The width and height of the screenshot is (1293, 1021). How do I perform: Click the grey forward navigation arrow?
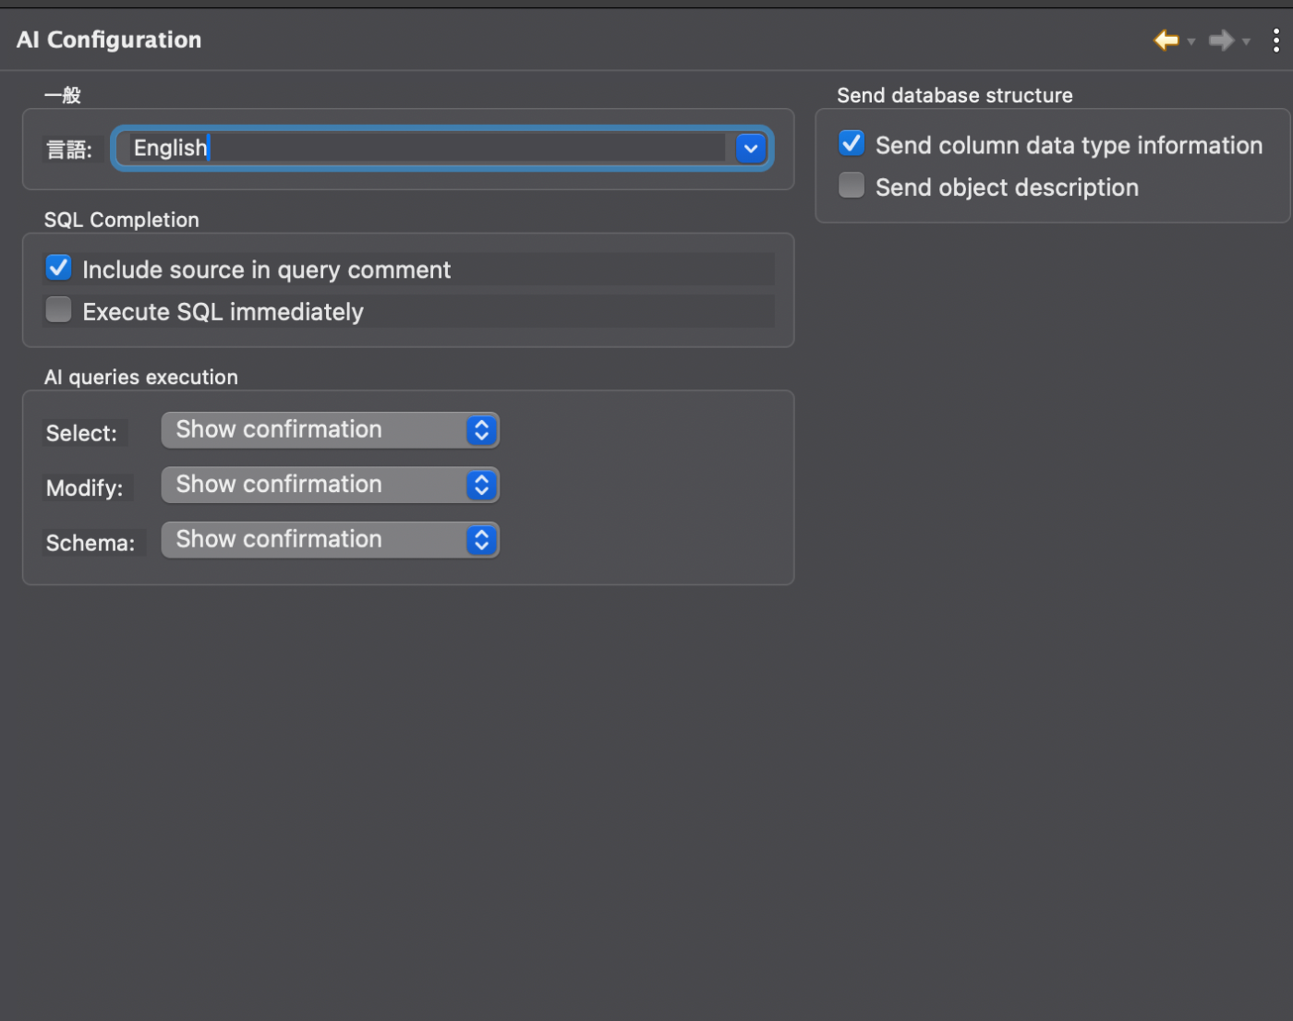tap(1221, 40)
